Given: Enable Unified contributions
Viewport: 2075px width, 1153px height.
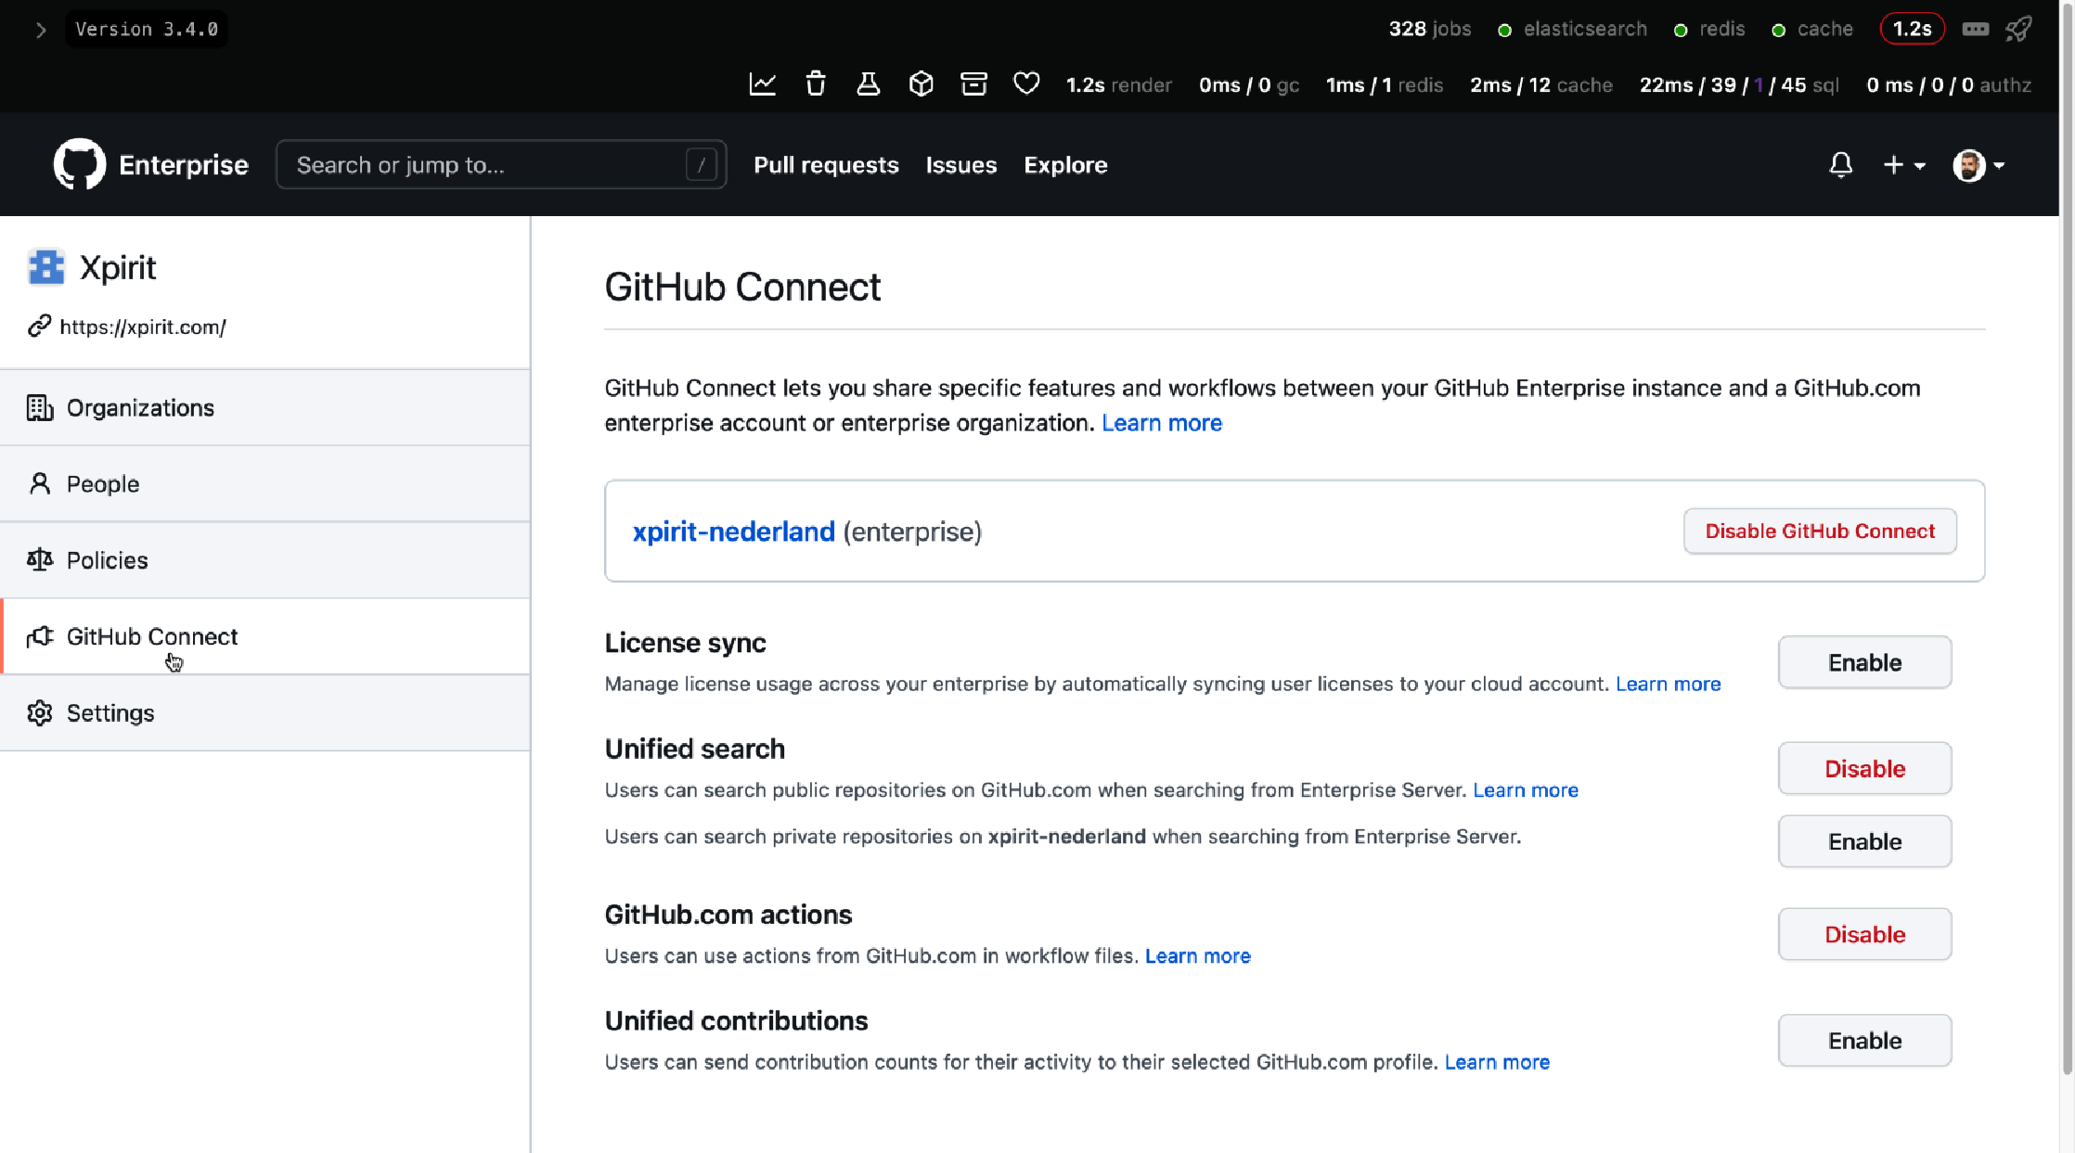Looking at the screenshot, I should 1864,1041.
